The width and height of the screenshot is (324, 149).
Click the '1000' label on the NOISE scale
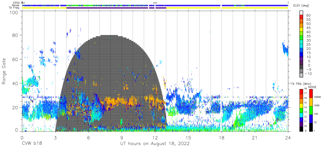pyautogui.click(x=316, y=105)
